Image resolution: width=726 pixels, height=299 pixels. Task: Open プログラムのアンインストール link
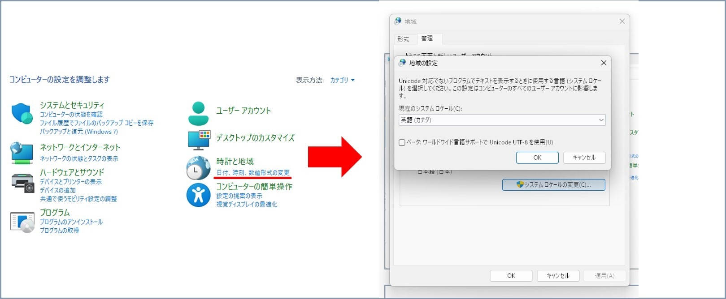(x=71, y=222)
